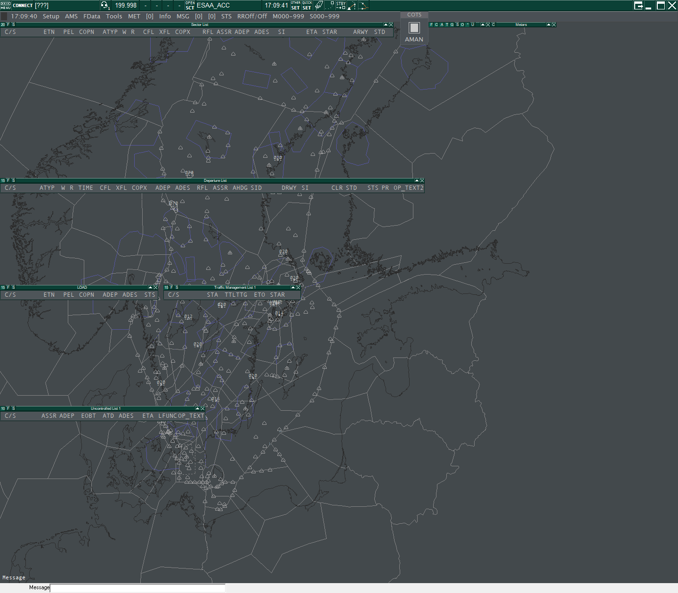
Task: Collapse the Uncontrolled List 1 panel
Action: (197, 408)
